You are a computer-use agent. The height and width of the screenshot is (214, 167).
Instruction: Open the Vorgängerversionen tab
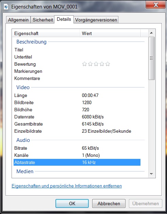click(x=96, y=20)
